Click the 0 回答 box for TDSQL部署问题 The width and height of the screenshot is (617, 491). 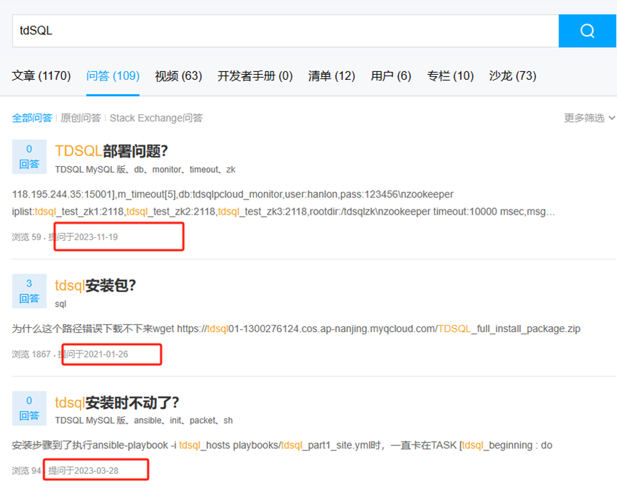pos(29,157)
